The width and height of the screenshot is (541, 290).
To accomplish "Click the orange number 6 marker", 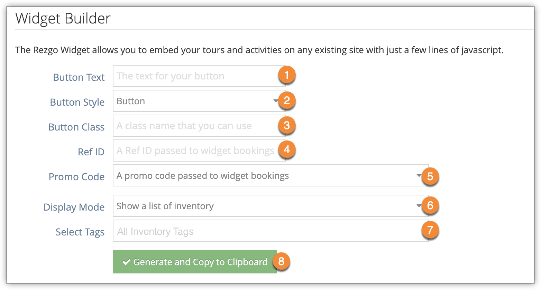I will tap(430, 205).
